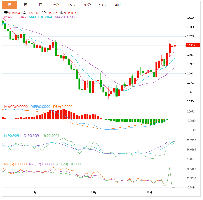This screenshot has width=203, height=200.
Task: Open the 4时 timeframe tab
Action: pos(118,5)
